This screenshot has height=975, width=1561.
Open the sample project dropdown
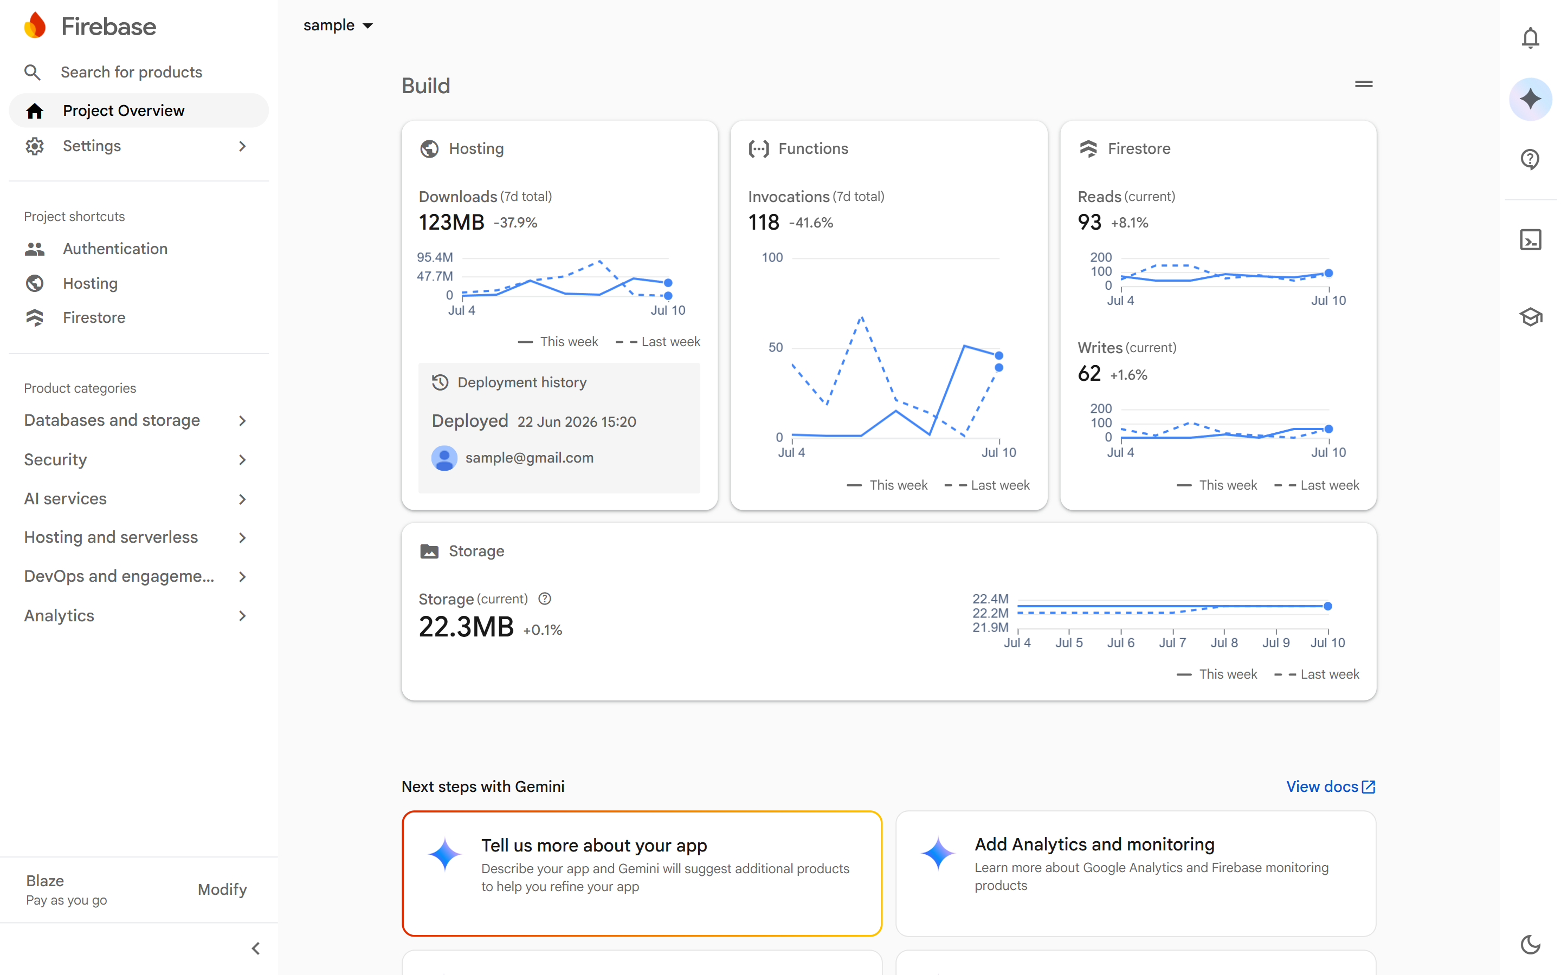(x=338, y=25)
